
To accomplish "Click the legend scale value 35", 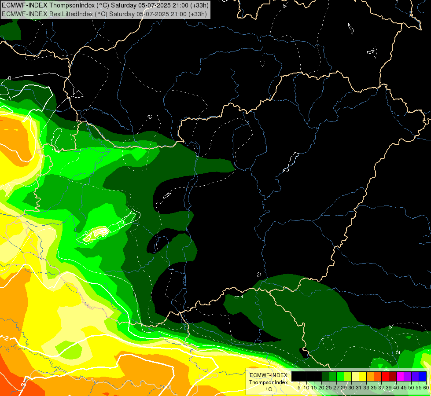I will (x=374, y=388).
